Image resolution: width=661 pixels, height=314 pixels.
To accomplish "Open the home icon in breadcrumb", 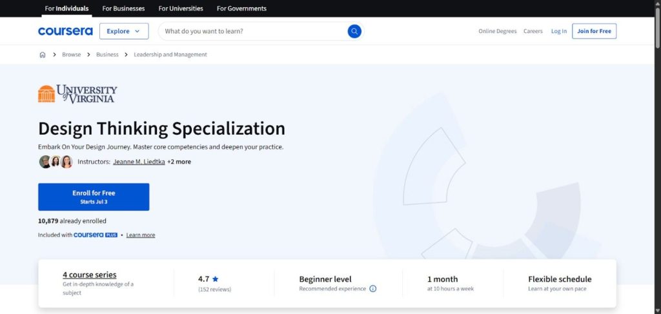I will (x=43, y=55).
